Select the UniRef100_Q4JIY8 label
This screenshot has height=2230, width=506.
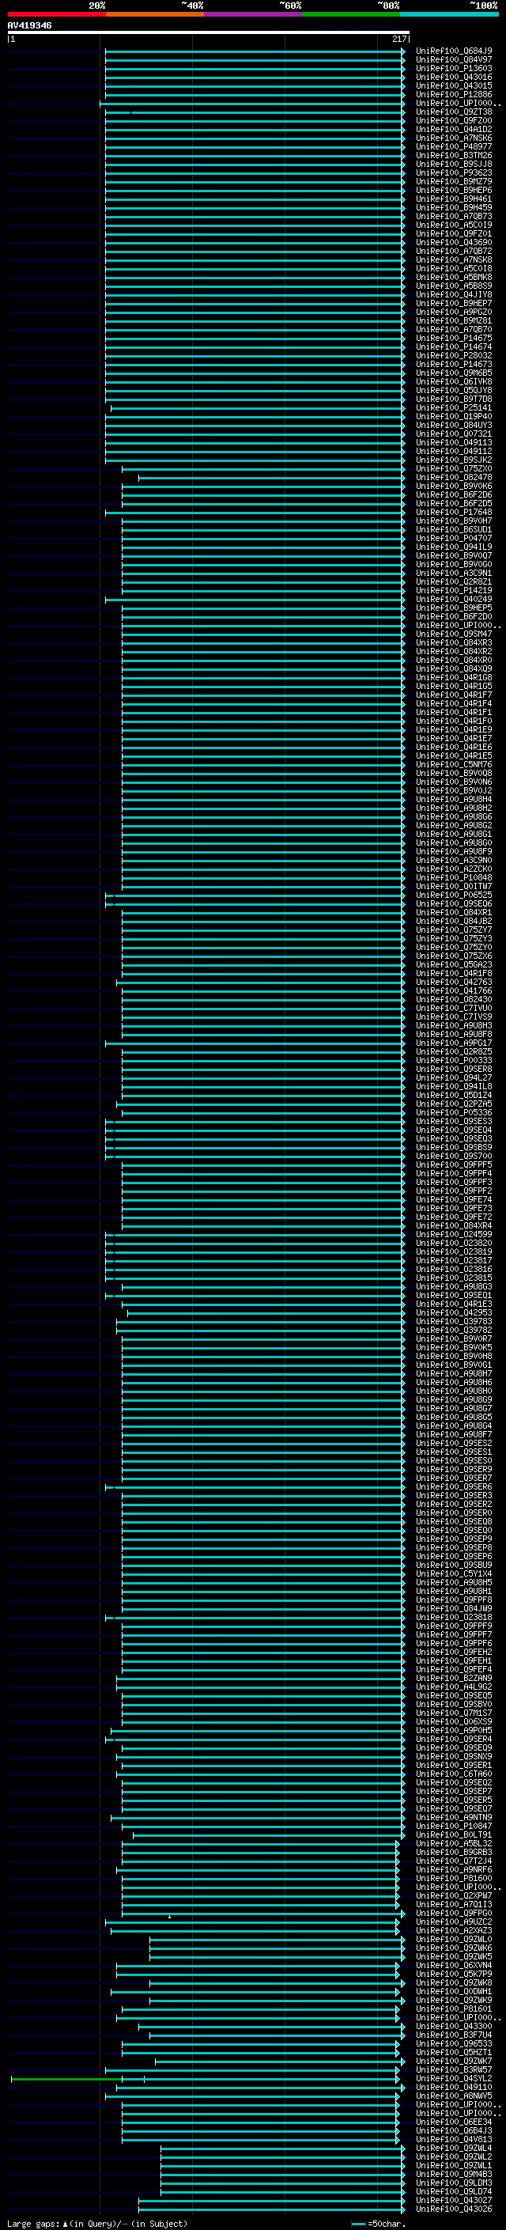click(x=454, y=294)
